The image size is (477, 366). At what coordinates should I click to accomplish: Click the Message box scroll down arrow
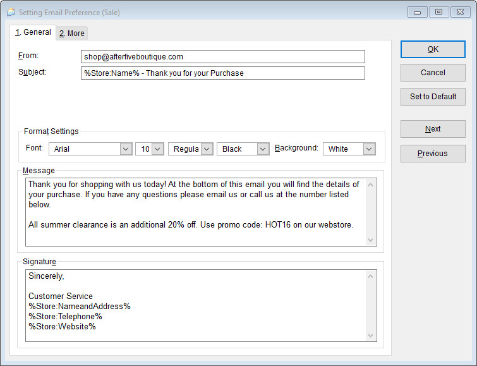[370, 240]
